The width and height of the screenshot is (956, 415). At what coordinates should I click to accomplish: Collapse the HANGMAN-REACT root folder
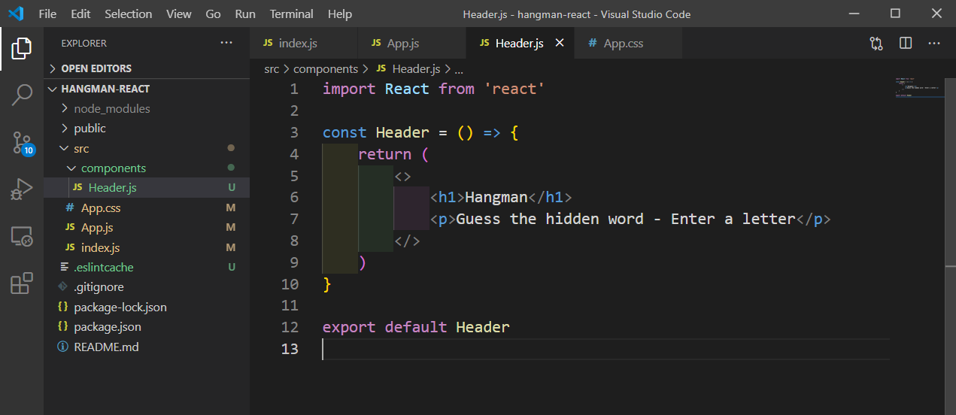[x=147, y=89]
